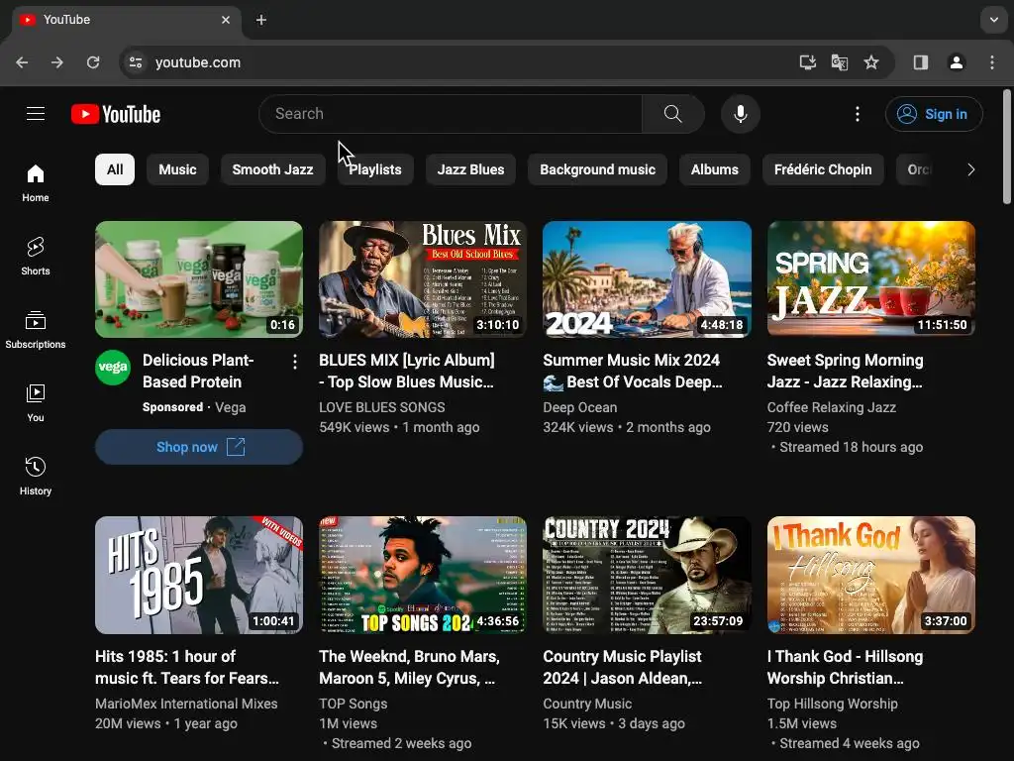Open Vega plant protein ad thumbnail
The height and width of the screenshot is (761, 1014).
pyautogui.click(x=199, y=279)
